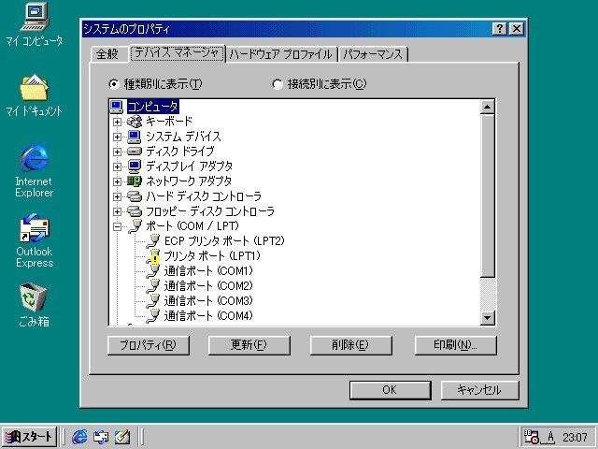Click the プロパティ(R) button

pyautogui.click(x=149, y=345)
